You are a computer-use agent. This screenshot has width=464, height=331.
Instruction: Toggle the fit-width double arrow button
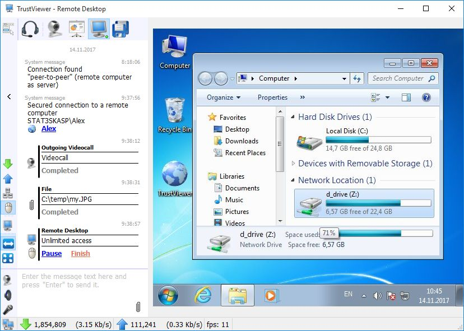[x=8, y=243]
